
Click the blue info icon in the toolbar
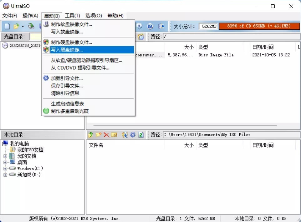(140, 26)
